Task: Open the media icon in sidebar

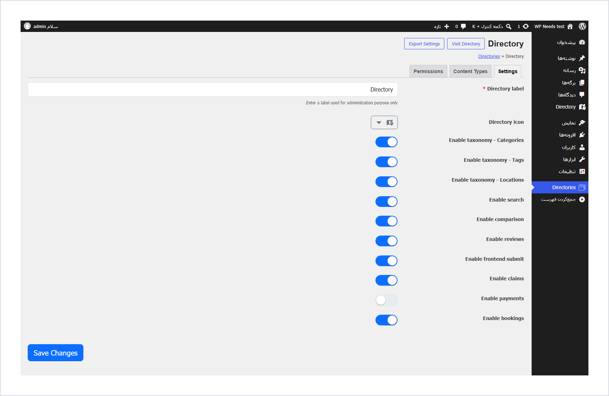Action: pyautogui.click(x=582, y=70)
